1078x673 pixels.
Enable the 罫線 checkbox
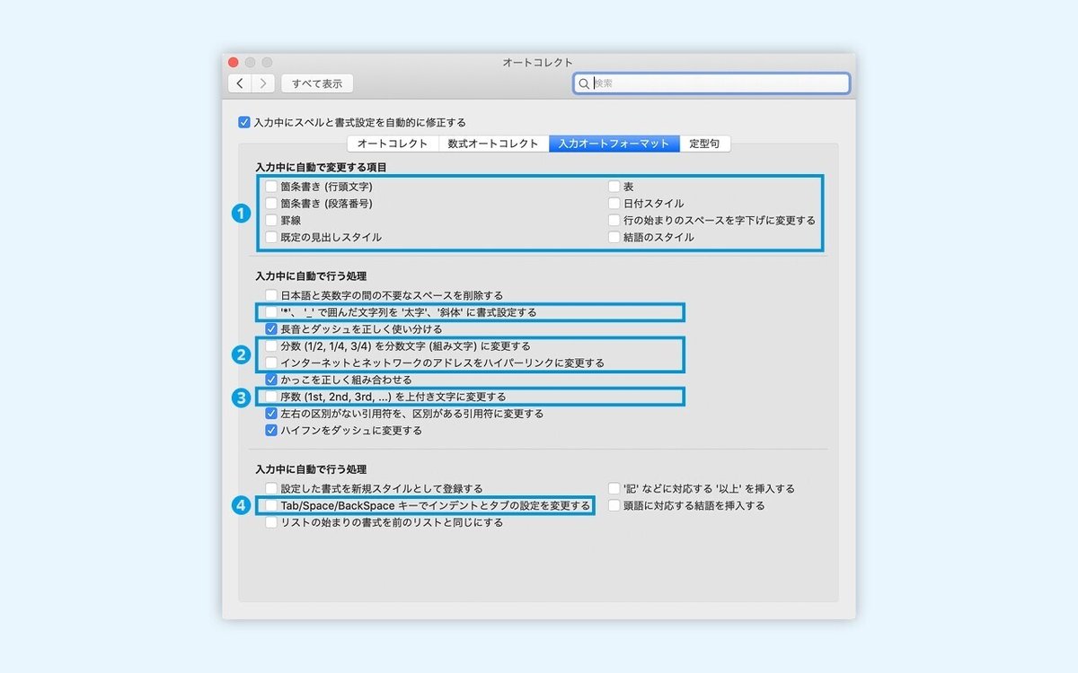pyautogui.click(x=271, y=220)
